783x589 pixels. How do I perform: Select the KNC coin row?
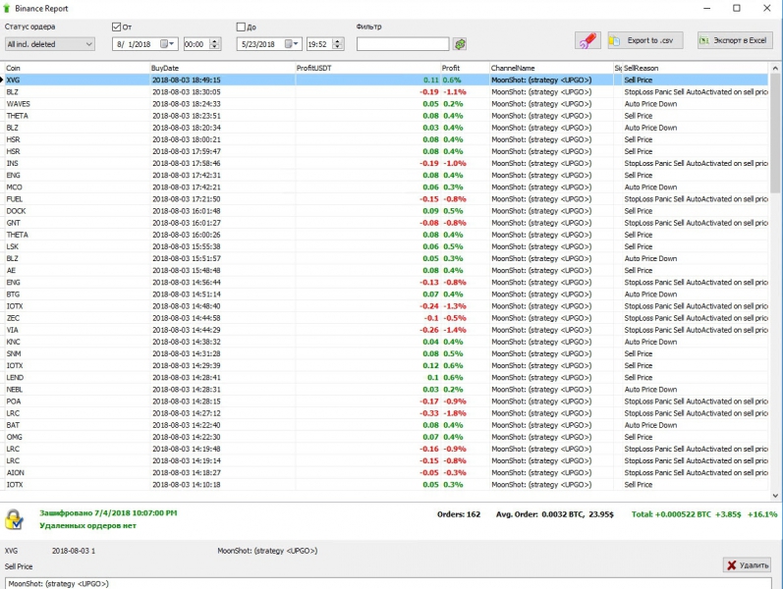tap(386, 342)
